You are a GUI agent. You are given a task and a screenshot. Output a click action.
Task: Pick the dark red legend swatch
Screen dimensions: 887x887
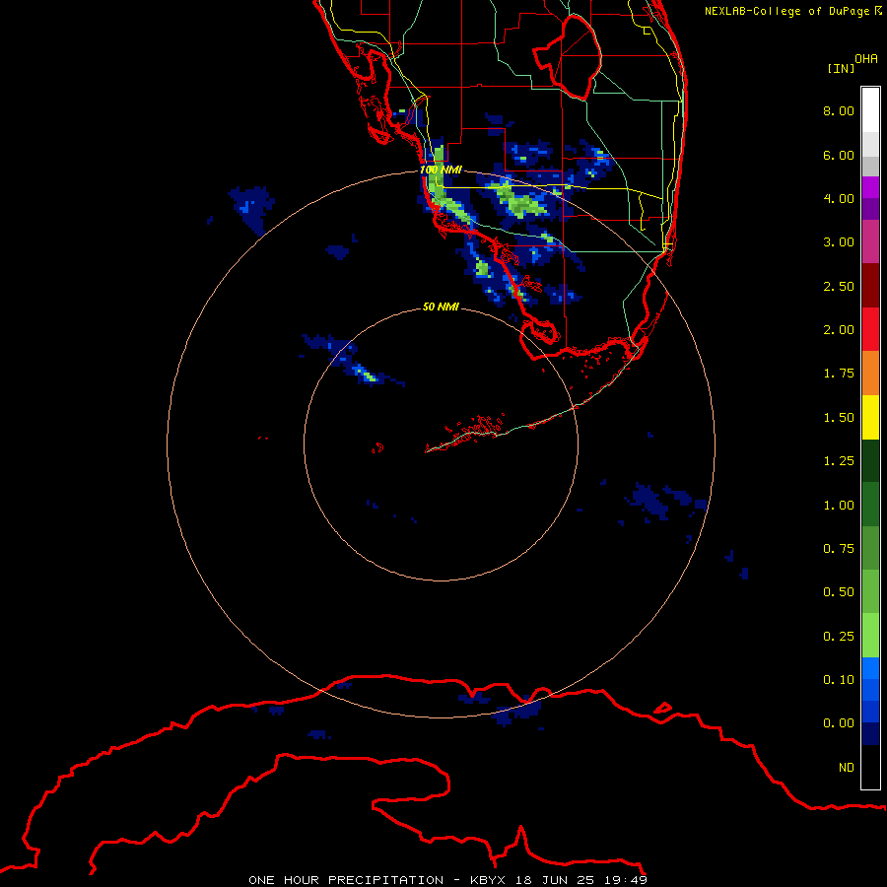coord(870,285)
